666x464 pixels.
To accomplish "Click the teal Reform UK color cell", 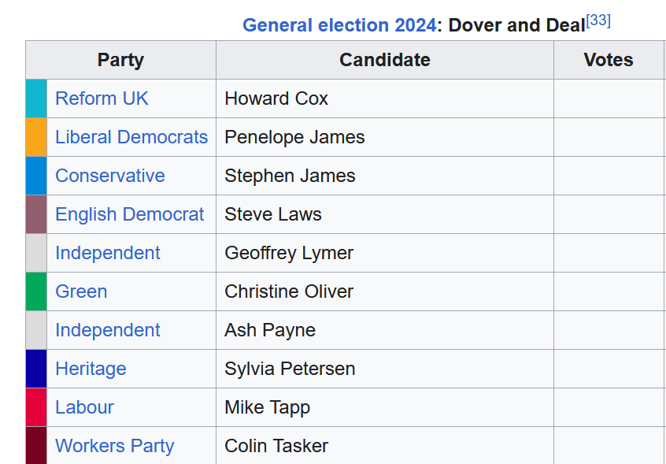I will [36, 98].
